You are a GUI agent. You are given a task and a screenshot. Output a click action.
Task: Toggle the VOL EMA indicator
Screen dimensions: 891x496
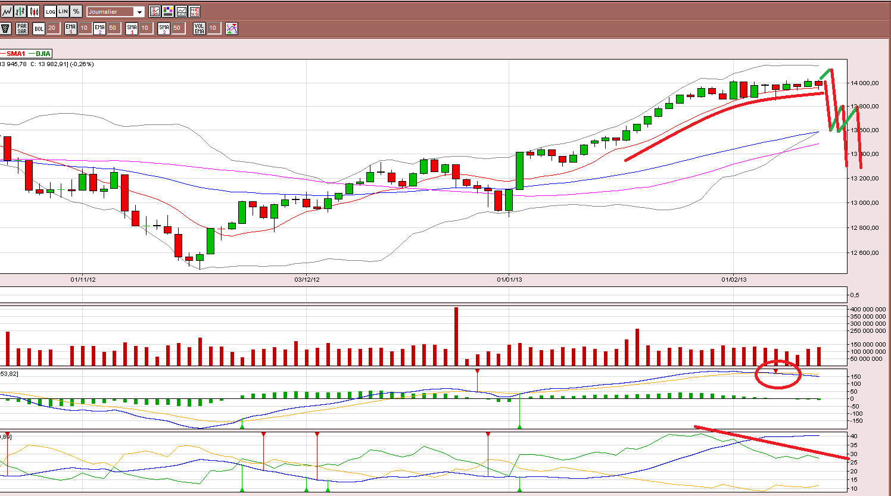coord(200,28)
